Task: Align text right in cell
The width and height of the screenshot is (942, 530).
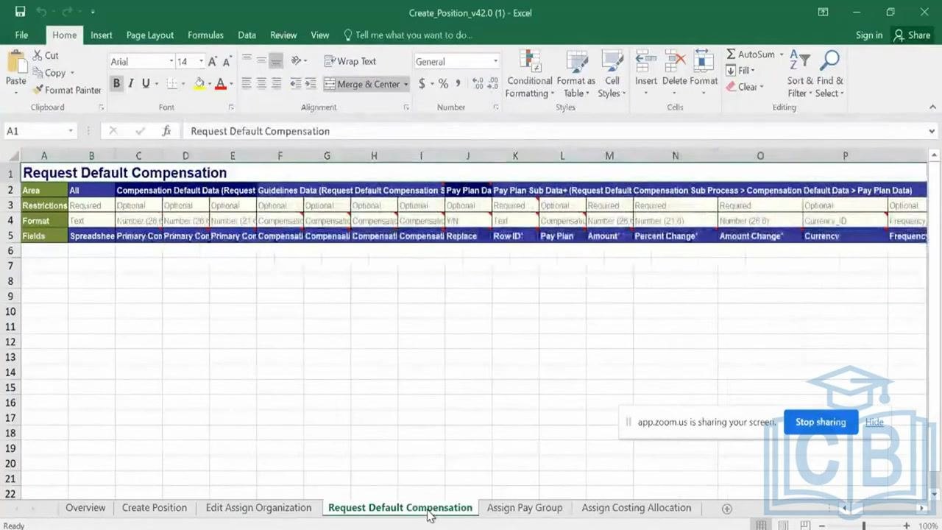Action: 276,84
